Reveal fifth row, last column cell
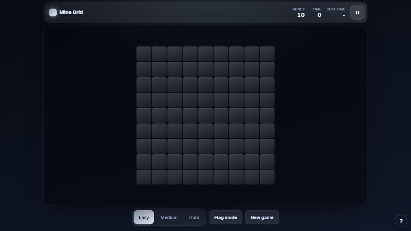Screen dimensions: 411x231 tap(267, 115)
